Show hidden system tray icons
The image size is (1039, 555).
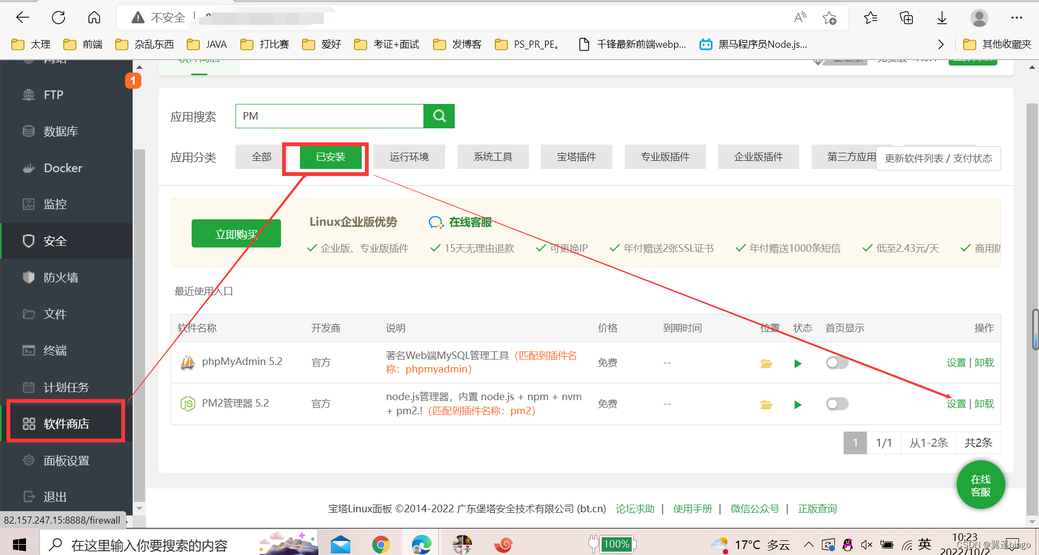coord(808,545)
